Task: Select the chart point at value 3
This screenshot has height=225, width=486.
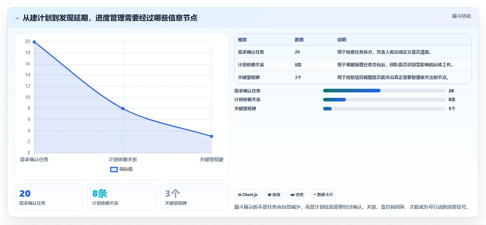Action: click(211, 137)
